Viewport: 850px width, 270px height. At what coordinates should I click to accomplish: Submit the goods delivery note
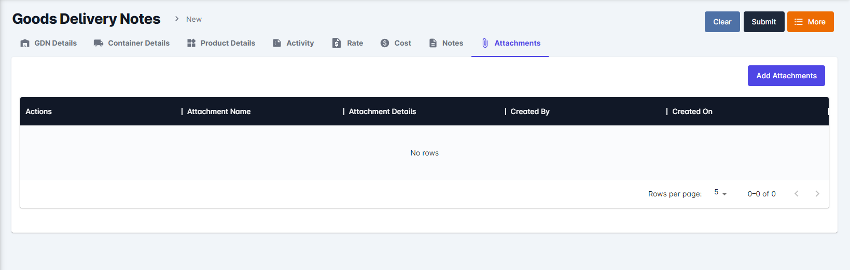pyautogui.click(x=763, y=22)
